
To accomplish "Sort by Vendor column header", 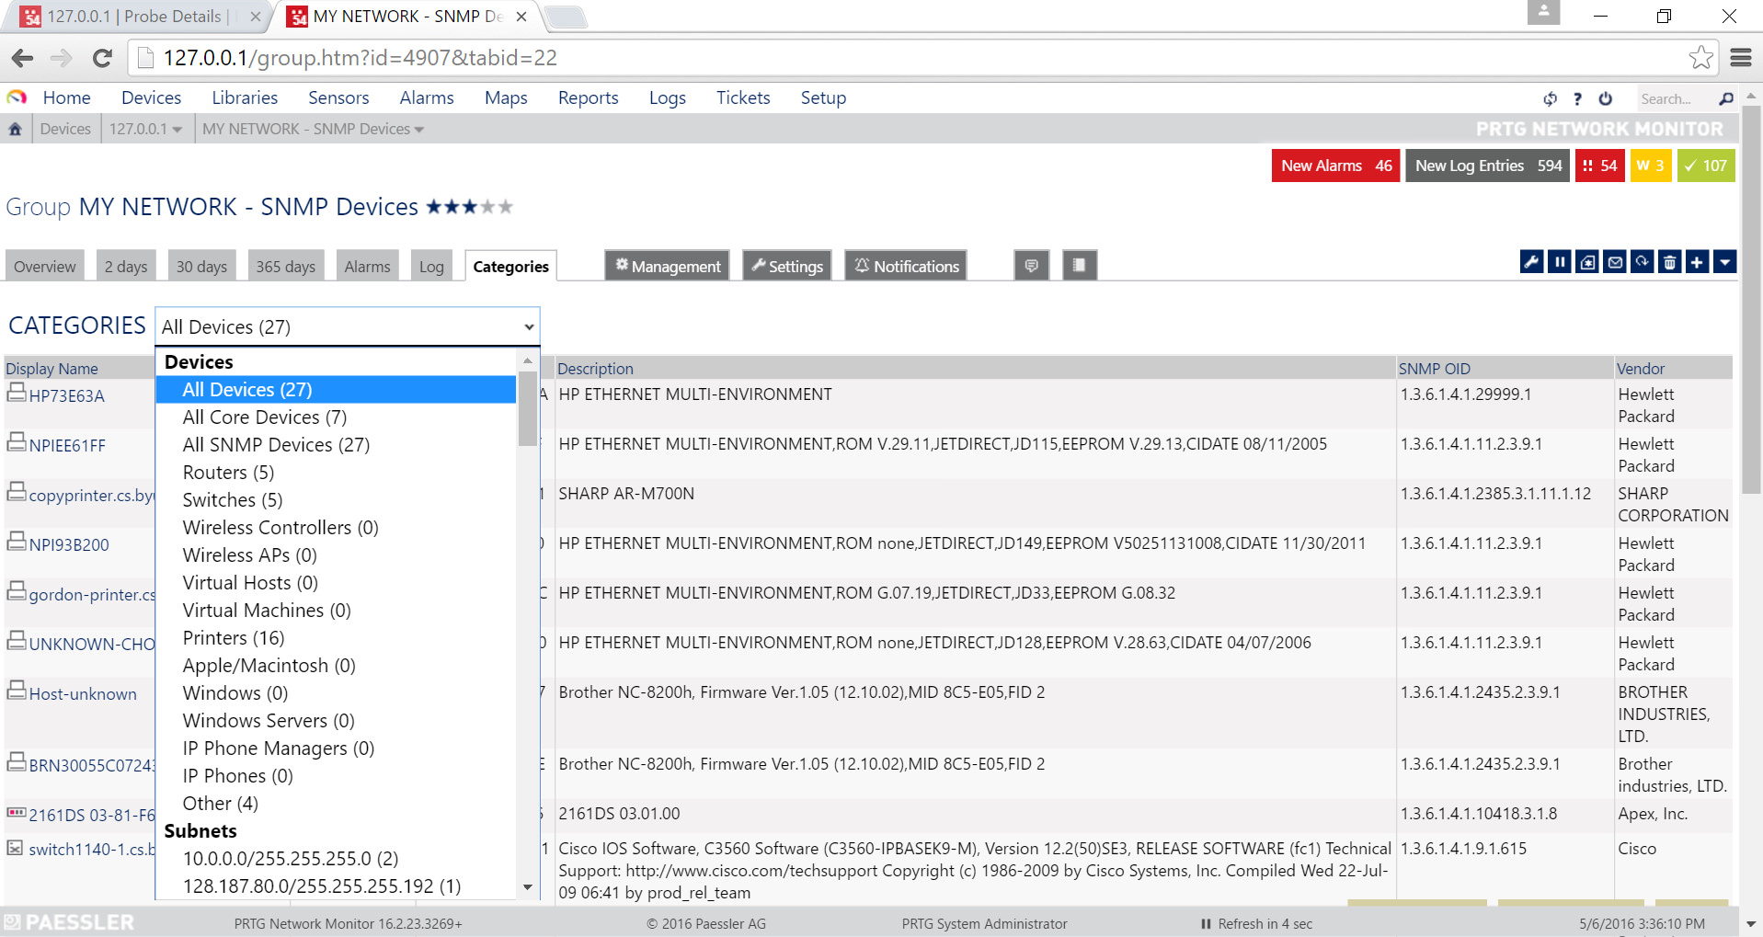I will point(1641,369).
